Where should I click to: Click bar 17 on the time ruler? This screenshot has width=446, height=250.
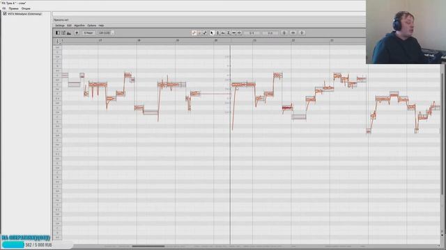(x=100, y=40)
